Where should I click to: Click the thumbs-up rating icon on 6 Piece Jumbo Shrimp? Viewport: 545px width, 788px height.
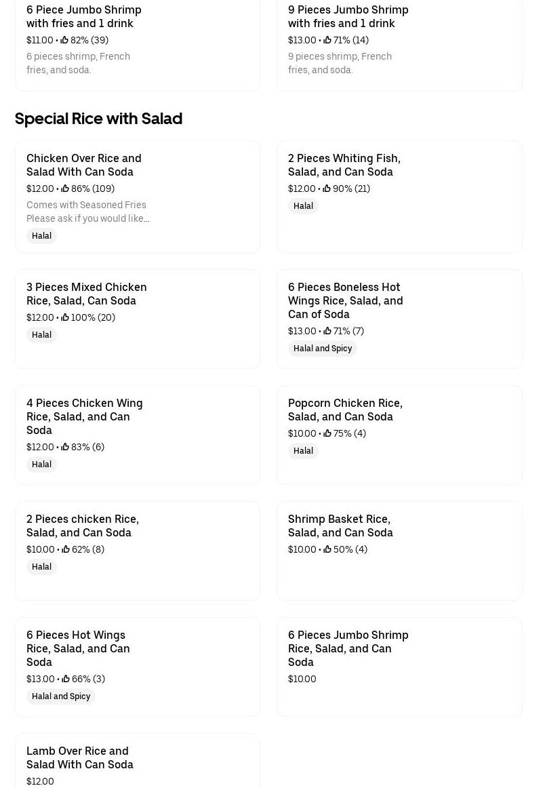[64, 40]
